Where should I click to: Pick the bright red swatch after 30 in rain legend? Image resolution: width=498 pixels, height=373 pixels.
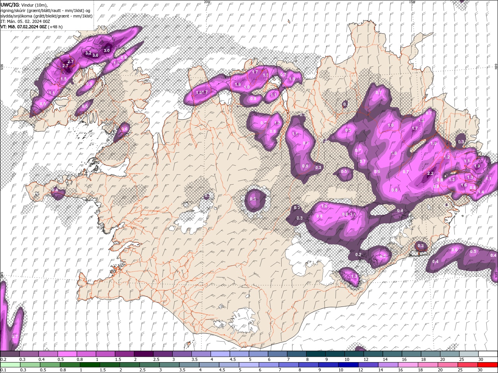pyautogui.click(x=487, y=365)
